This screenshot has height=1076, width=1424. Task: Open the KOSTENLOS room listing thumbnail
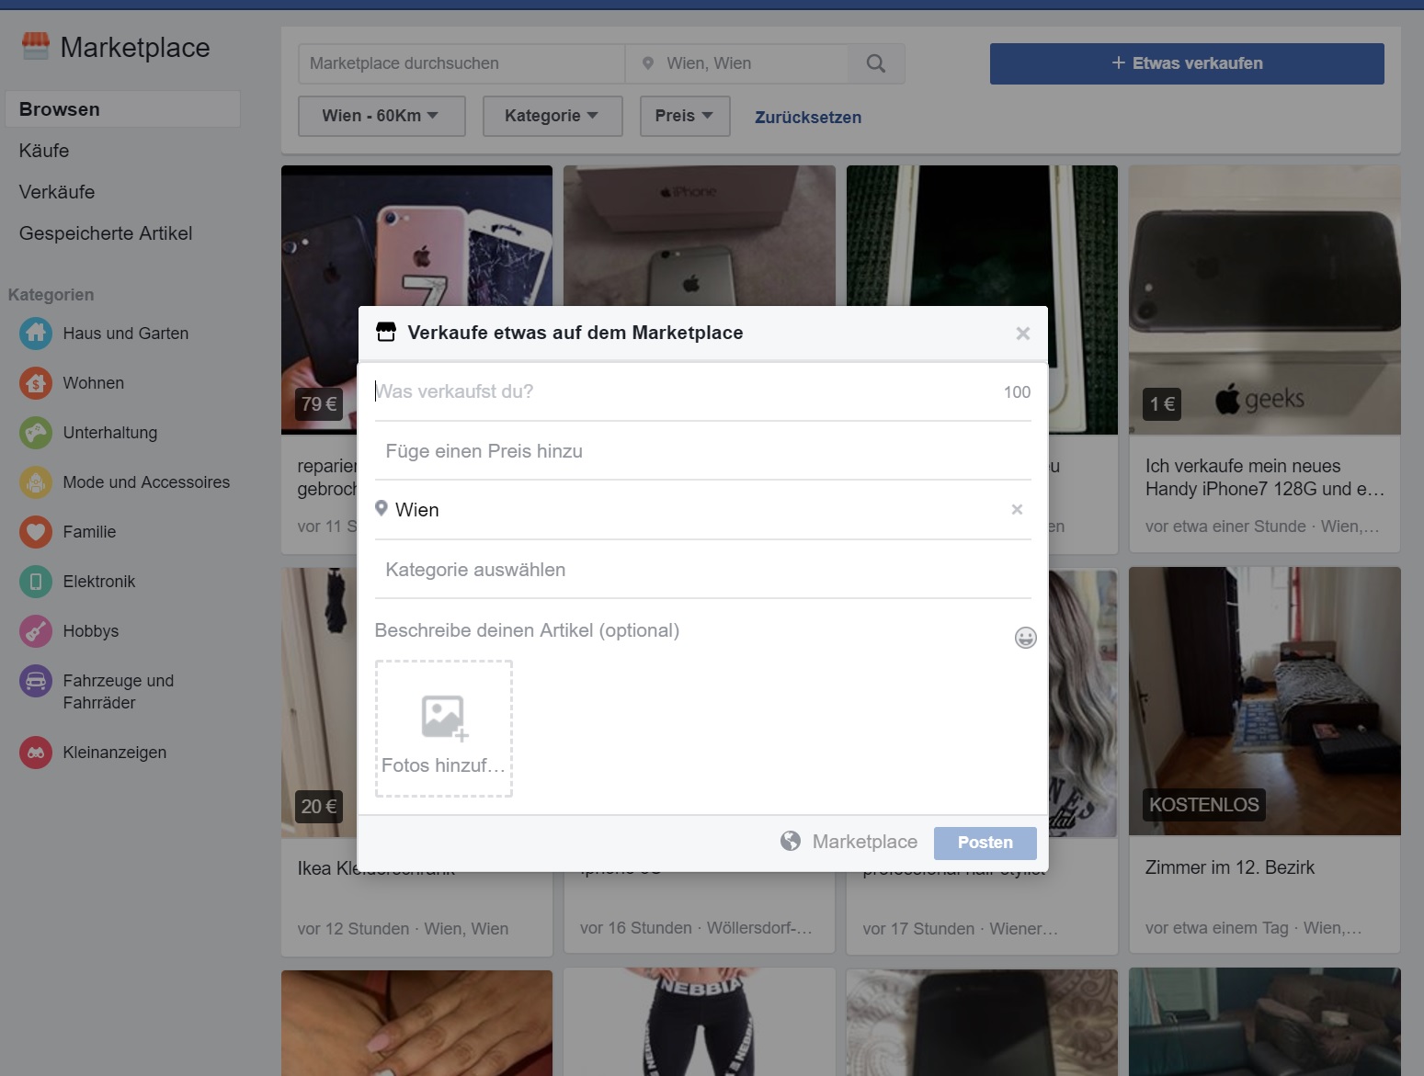click(1265, 701)
